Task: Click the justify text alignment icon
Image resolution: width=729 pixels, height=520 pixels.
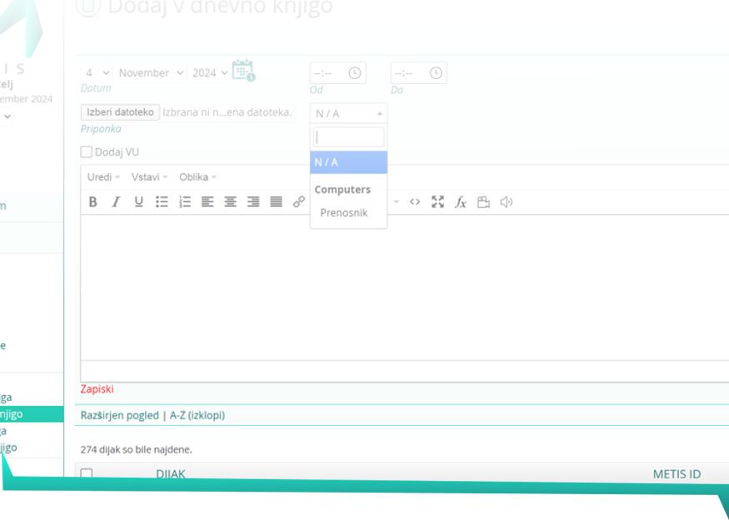Action: 276,202
